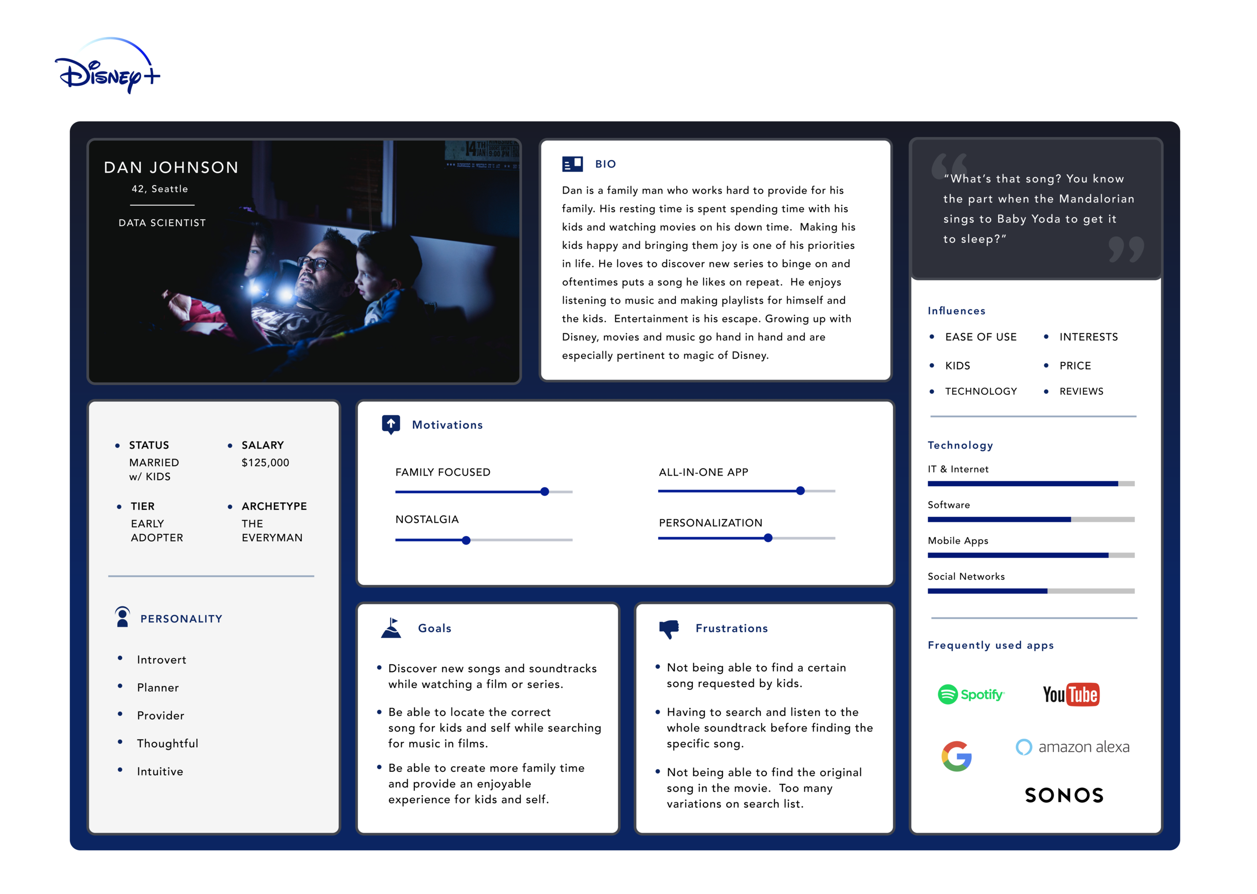Click the Spotify logo
This screenshot has height=894, width=1257.
[970, 695]
